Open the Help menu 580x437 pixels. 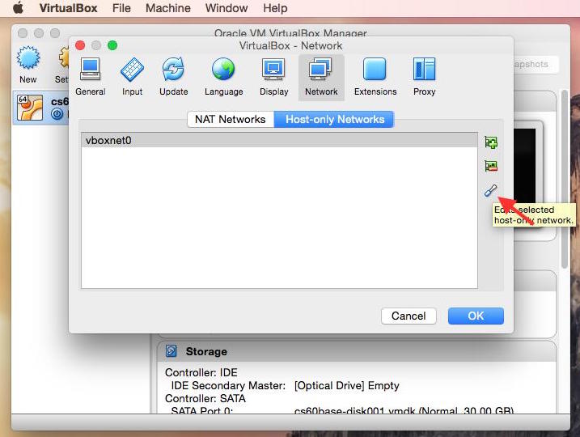[x=275, y=8]
